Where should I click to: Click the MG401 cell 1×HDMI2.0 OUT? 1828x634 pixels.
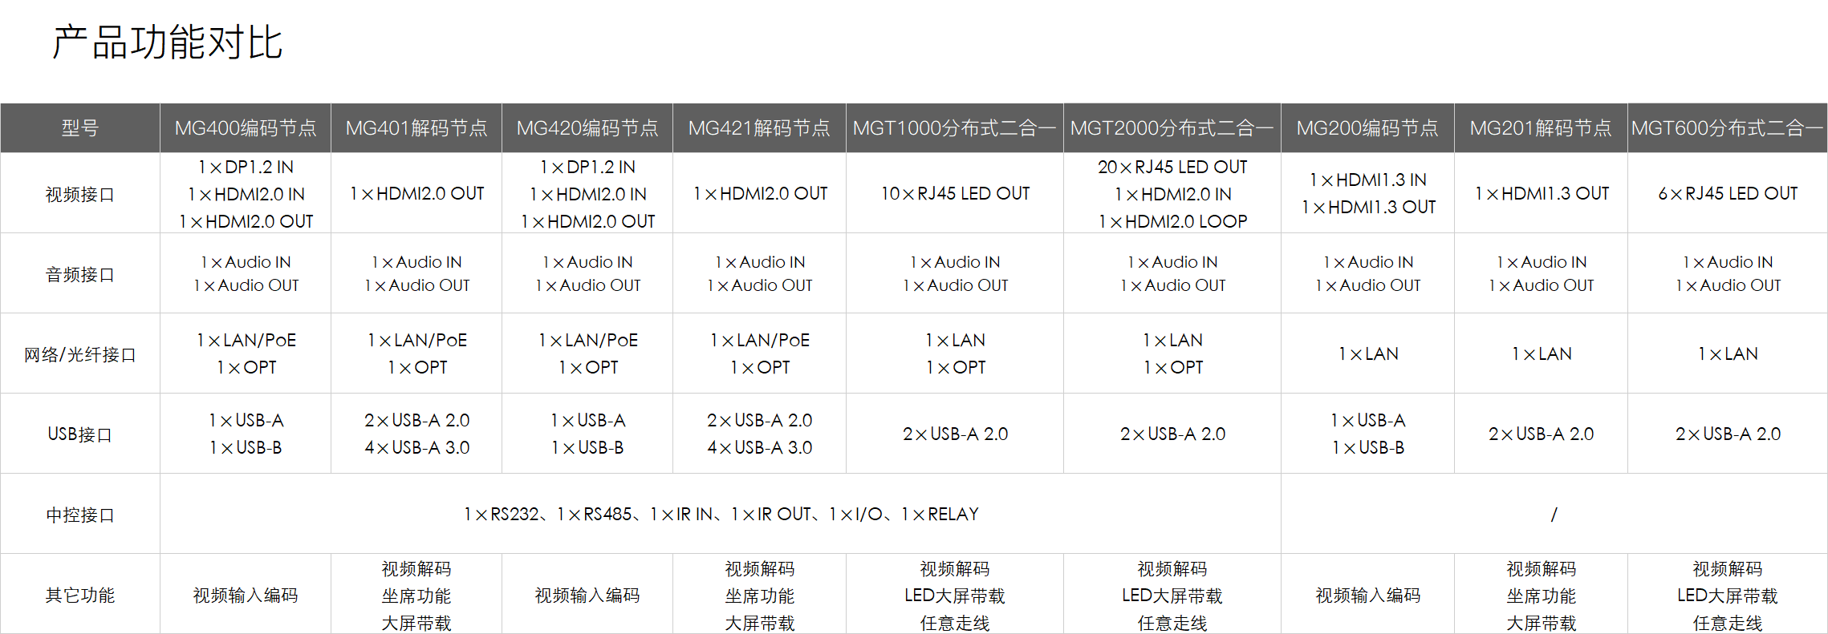[416, 193]
